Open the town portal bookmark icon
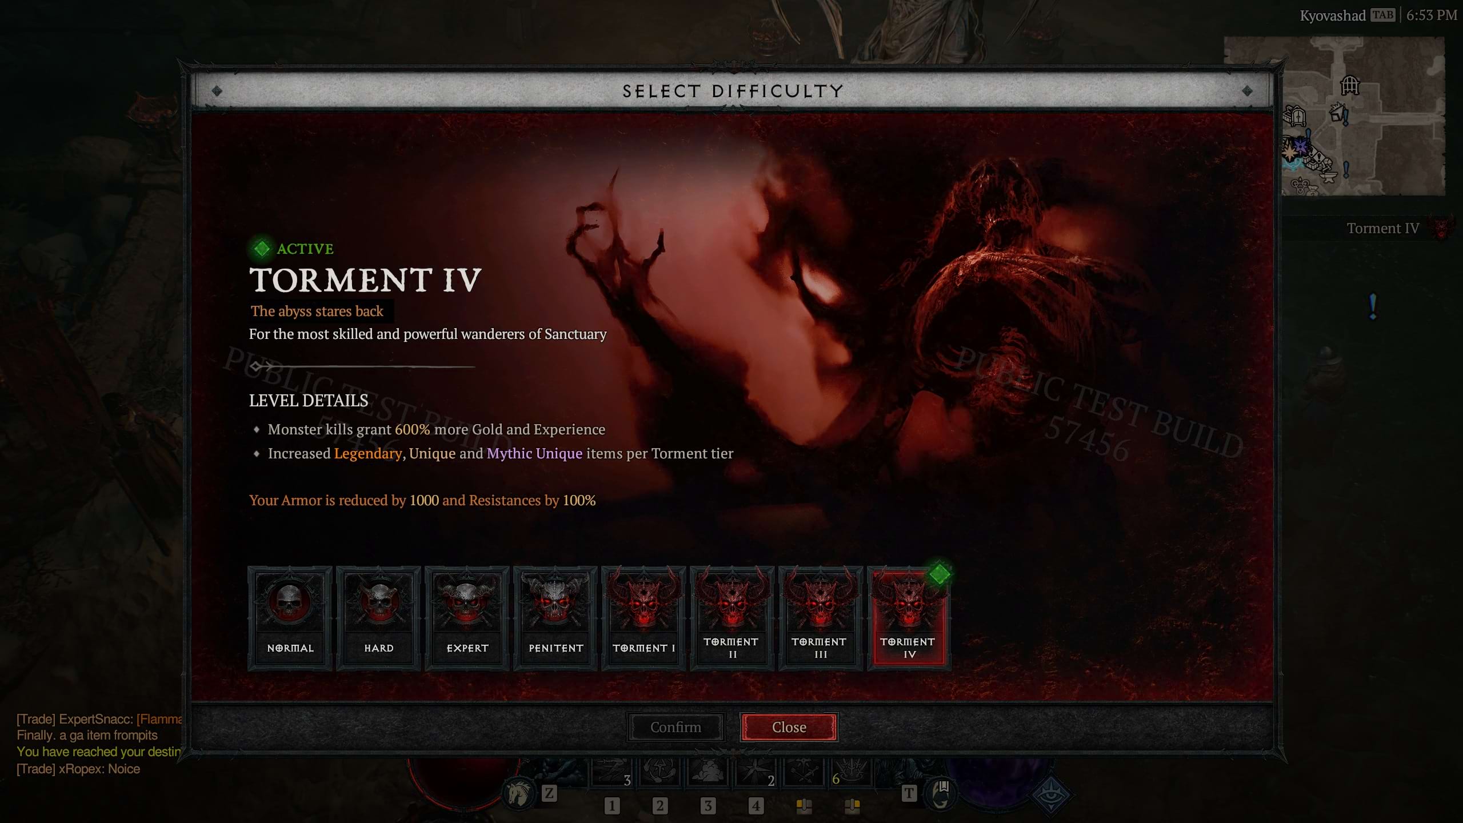1463x823 pixels. click(940, 793)
